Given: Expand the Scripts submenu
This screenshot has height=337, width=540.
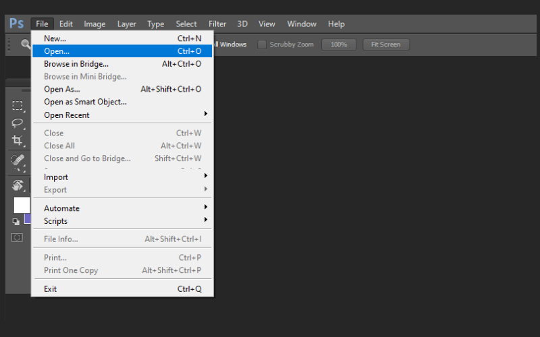Looking at the screenshot, I should pyautogui.click(x=122, y=221).
